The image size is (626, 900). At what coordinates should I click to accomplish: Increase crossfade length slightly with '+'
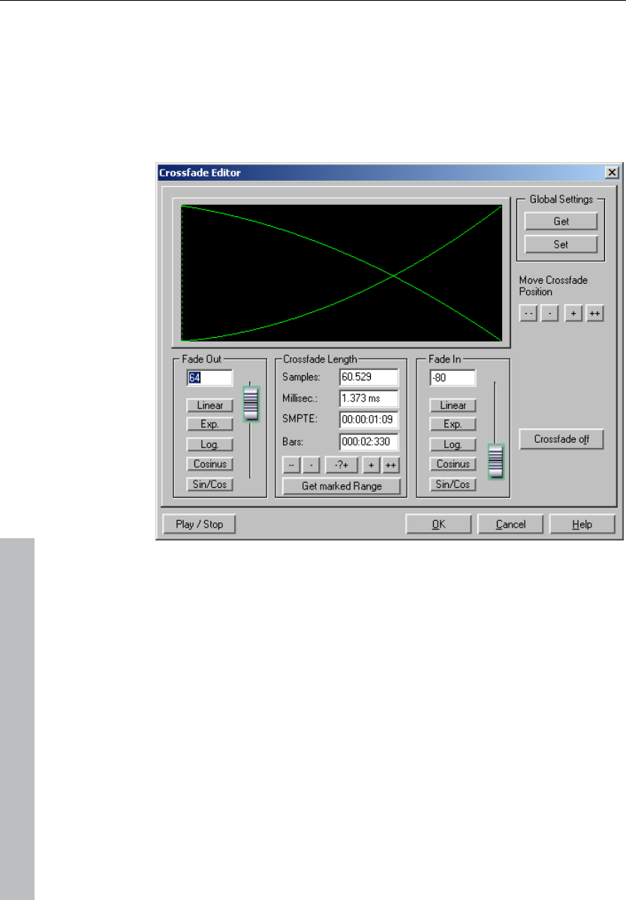[x=372, y=465]
